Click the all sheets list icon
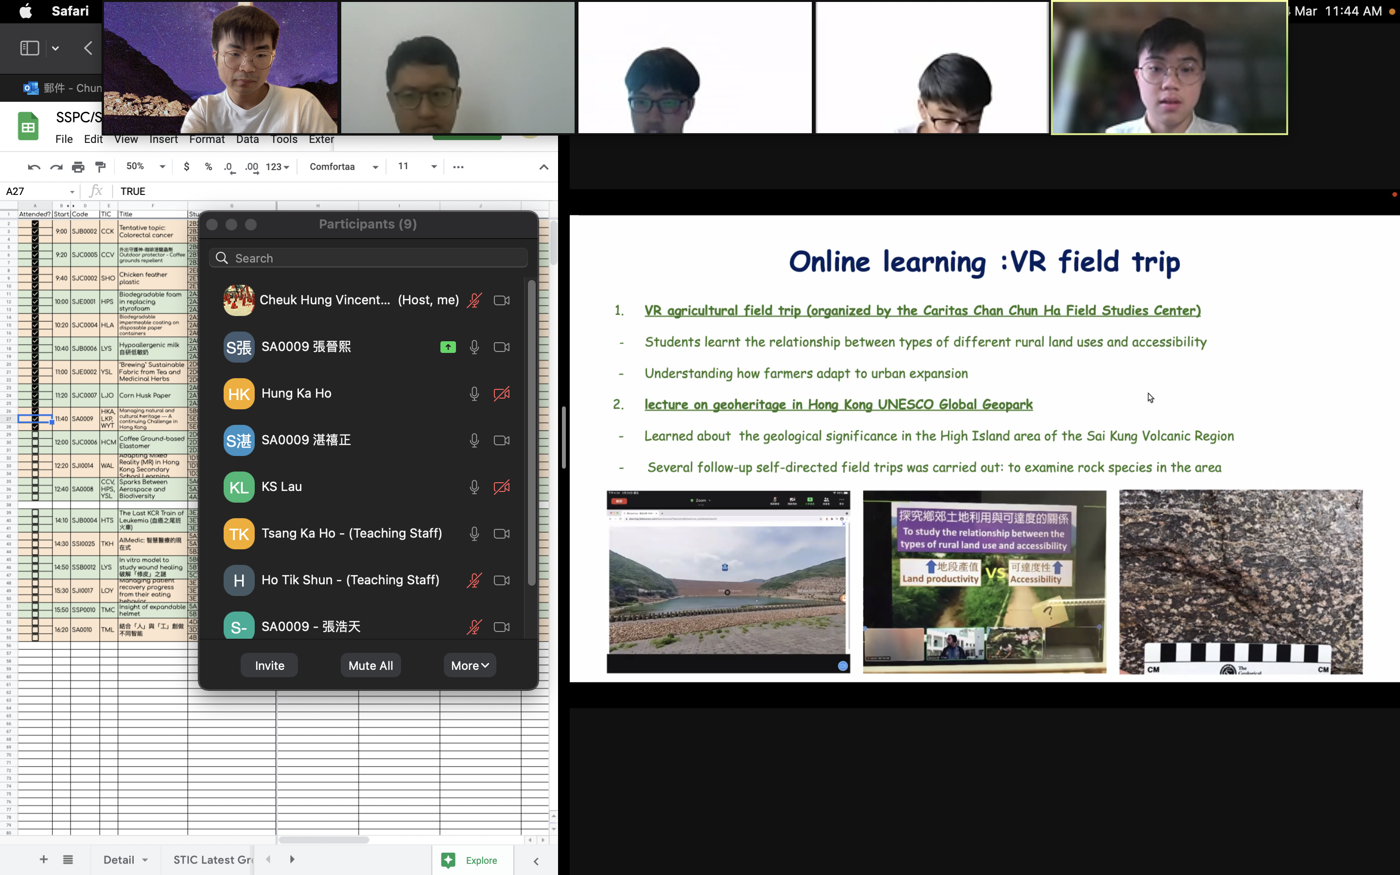 [68, 859]
